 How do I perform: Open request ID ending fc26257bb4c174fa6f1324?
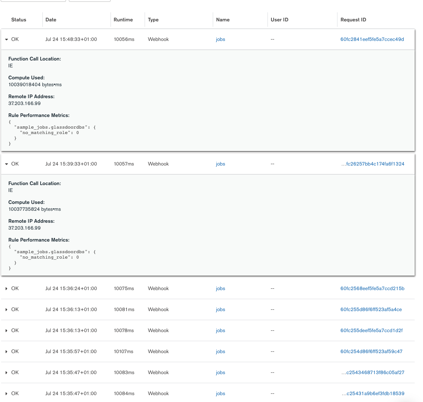pyautogui.click(x=373, y=164)
